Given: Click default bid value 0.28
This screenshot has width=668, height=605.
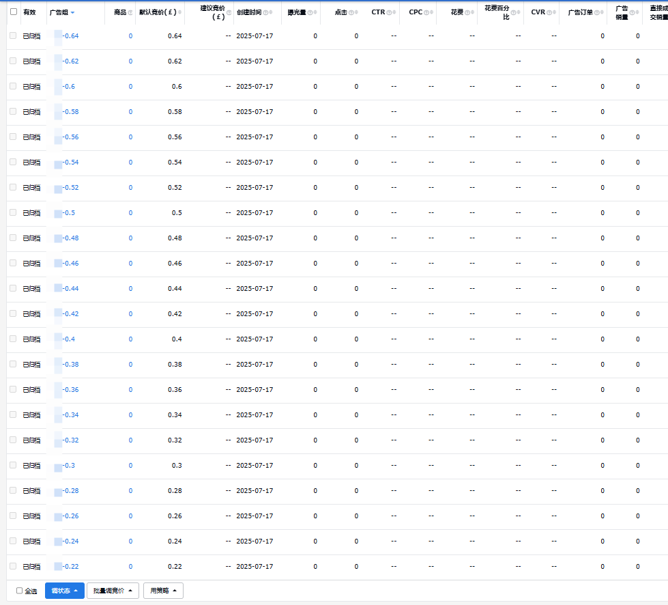Looking at the screenshot, I should (x=175, y=491).
